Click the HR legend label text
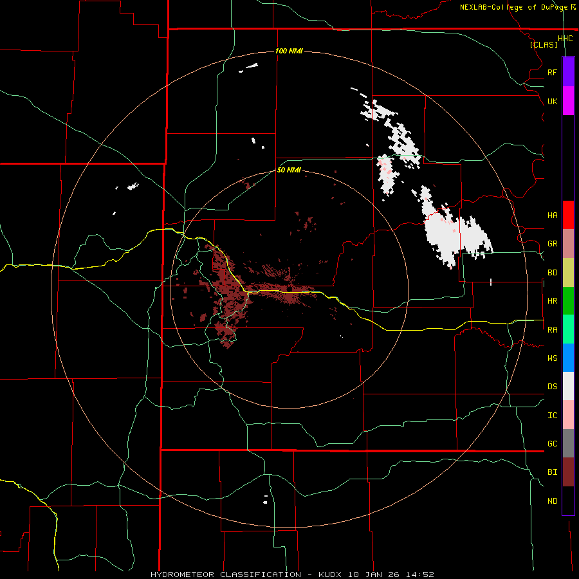 pyautogui.click(x=553, y=301)
